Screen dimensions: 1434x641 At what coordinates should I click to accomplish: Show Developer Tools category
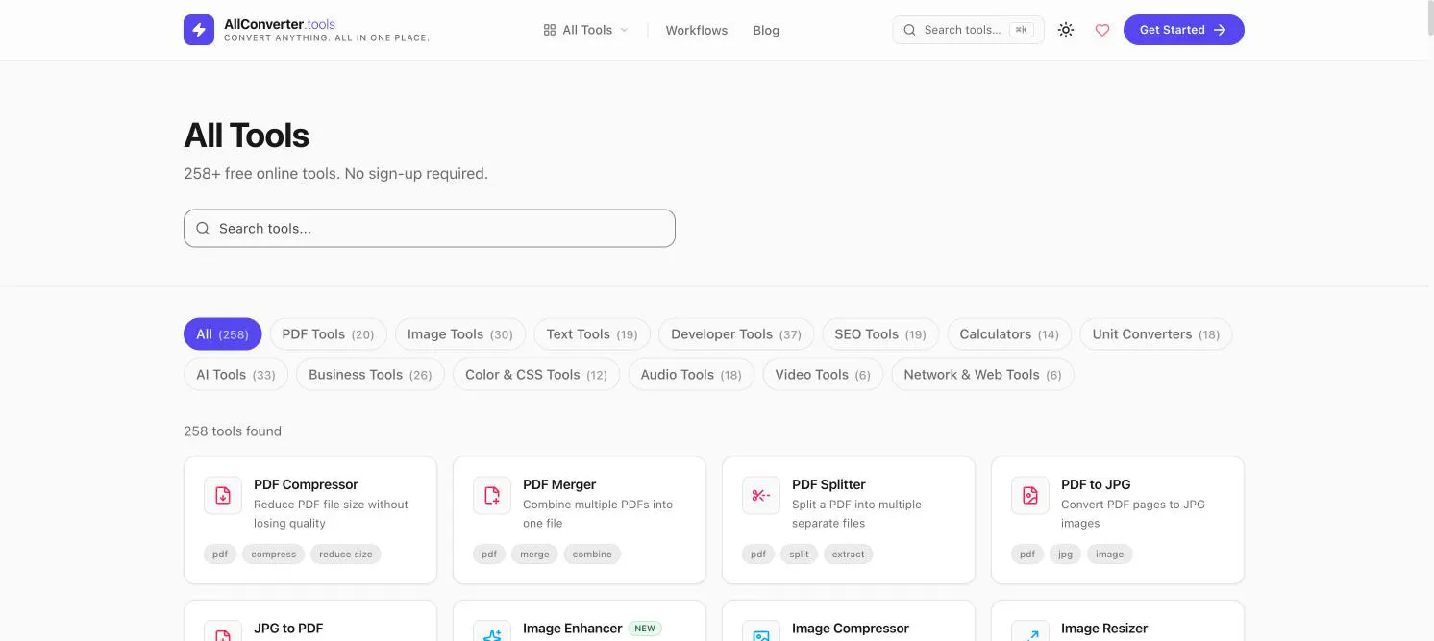pos(736,334)
